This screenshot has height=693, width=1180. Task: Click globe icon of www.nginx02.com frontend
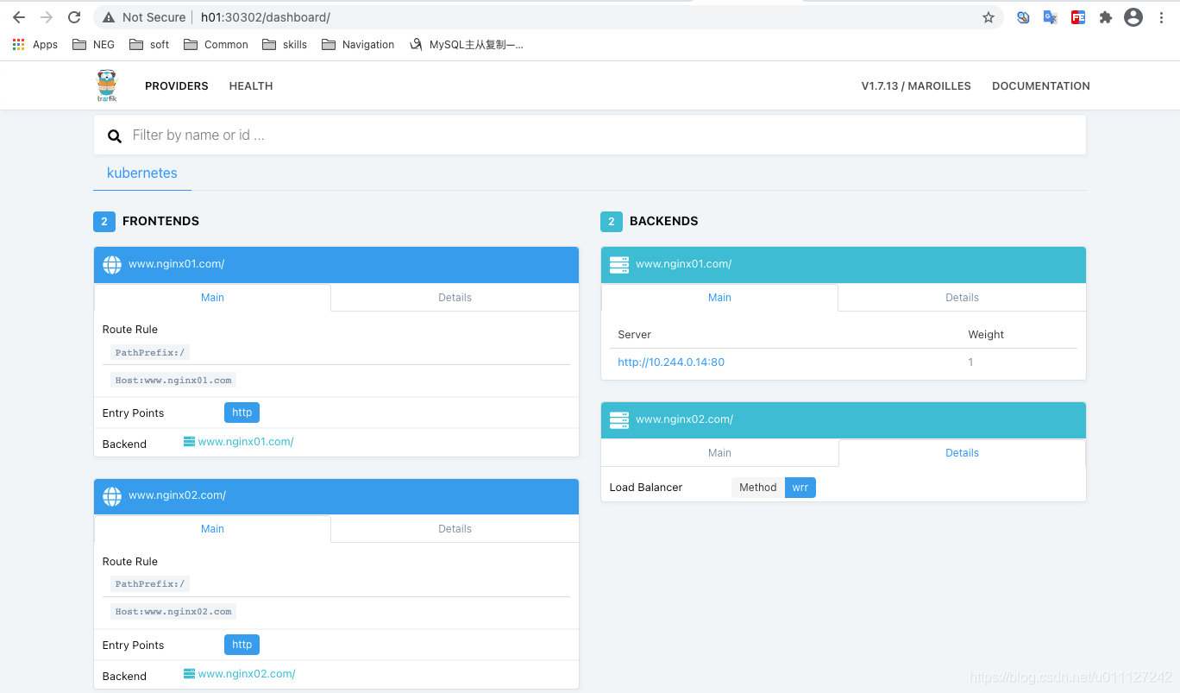[x=112, y=495]
